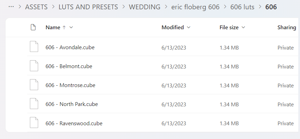This screenshot has height=139, width=300.
Task: Open the 606 - Ravenswood.cube file name
Action: click(74, 123)
